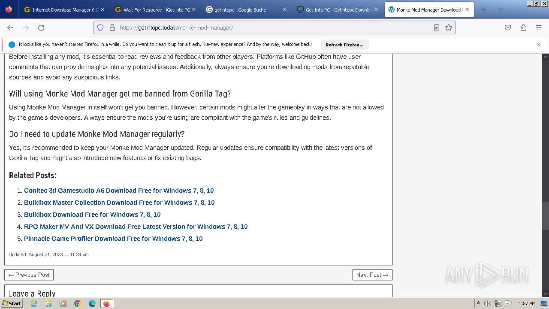Launch Microsoft Edge from taskbar
Screen dimensions: 549x309
[92, 303]
